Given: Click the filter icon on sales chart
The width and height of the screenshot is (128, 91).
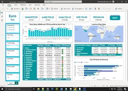Looking at the screenshot, I should coord(66,24).
